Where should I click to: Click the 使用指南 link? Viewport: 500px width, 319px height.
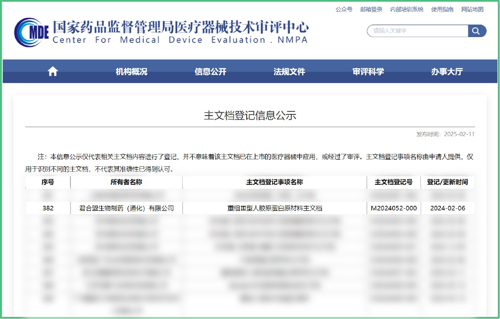click(x=442, y=9)
